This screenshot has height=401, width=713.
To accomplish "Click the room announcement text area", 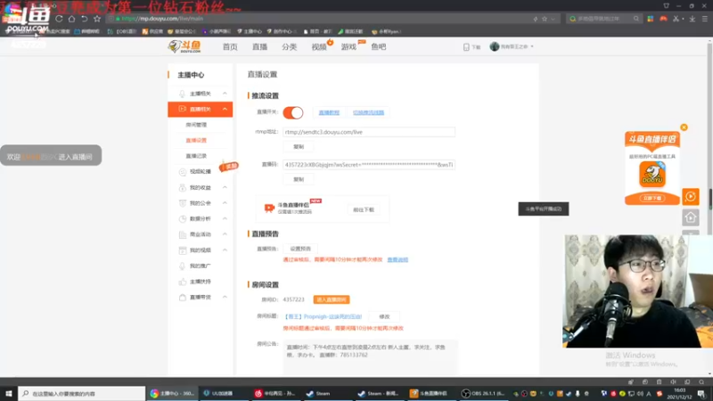I will coord(370,357).
